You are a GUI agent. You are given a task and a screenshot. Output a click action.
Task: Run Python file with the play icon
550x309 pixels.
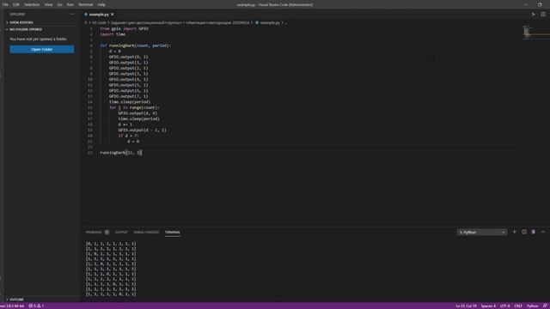tap(533, 15)
